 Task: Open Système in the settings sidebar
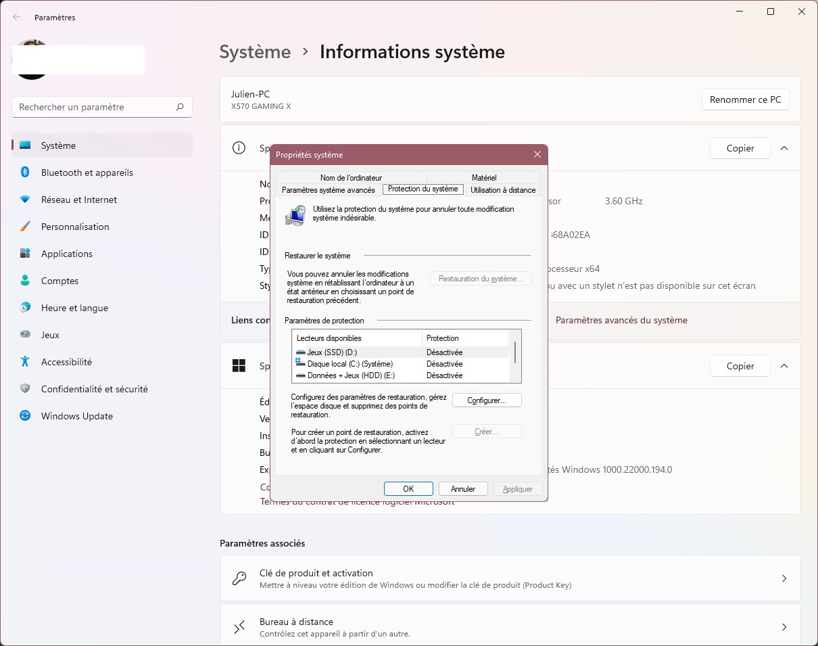102,145
